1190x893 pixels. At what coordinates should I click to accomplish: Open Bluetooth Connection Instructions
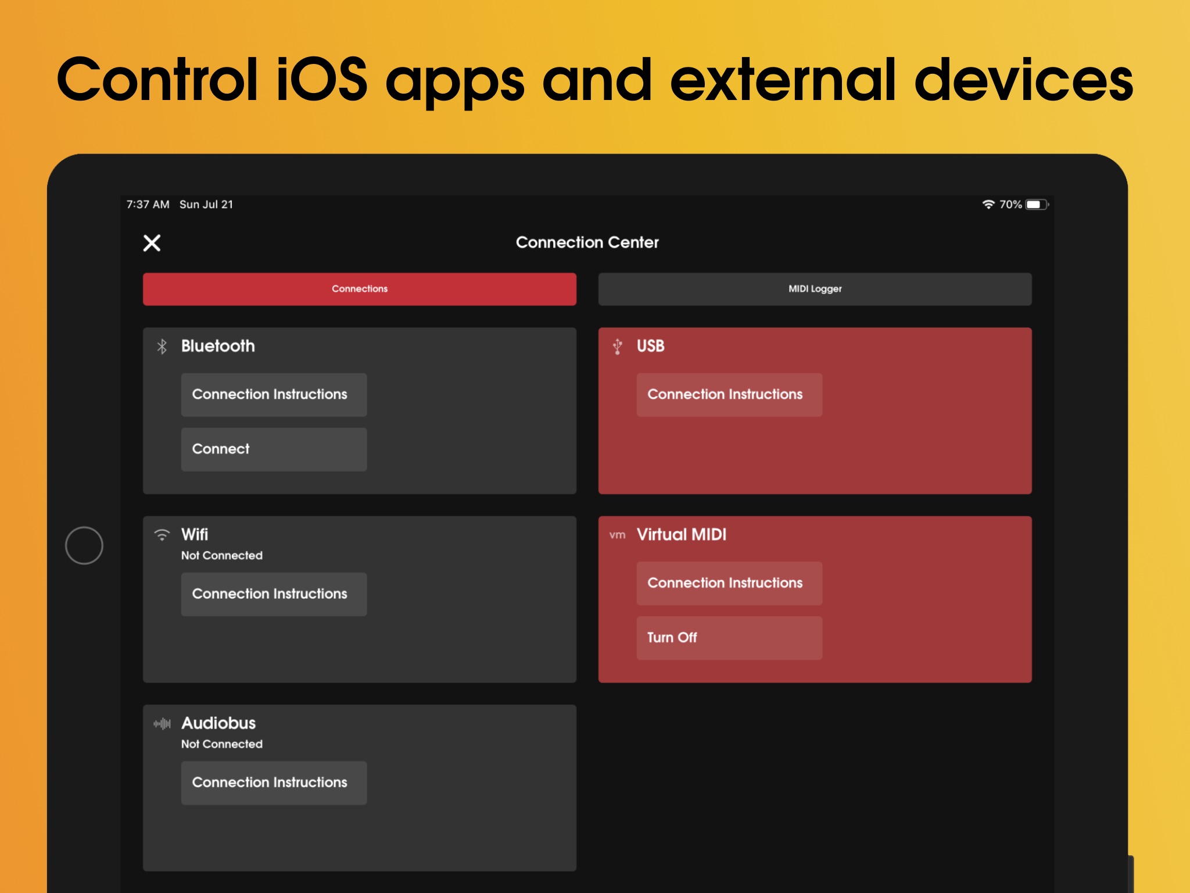click(274, 395)
